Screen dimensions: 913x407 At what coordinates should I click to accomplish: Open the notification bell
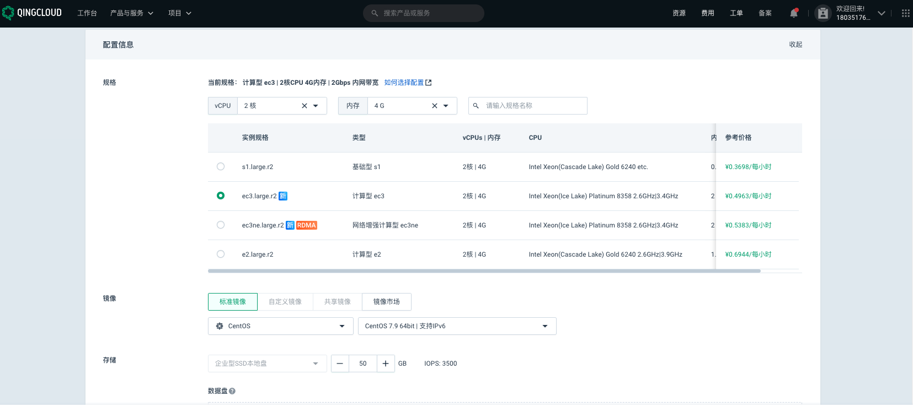pyautogui.click(x=794, y=13)
